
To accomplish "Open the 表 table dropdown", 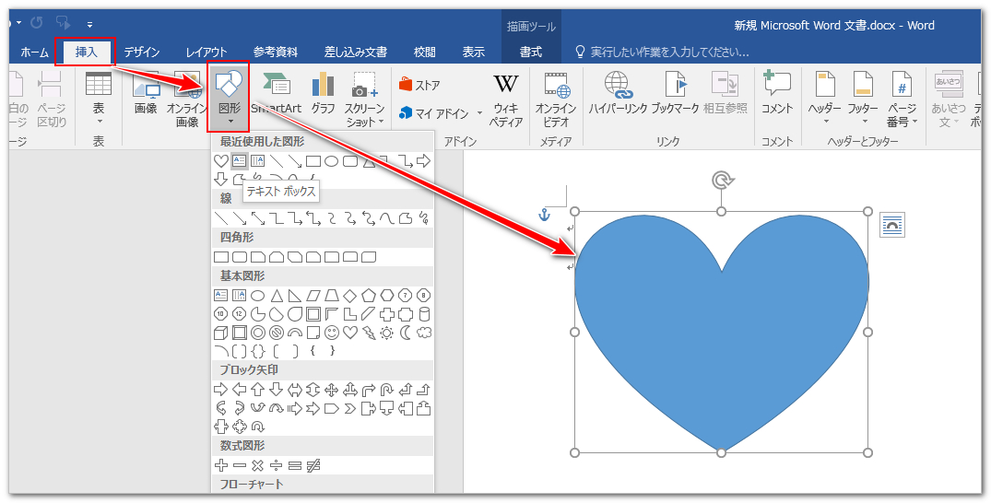I will [99, 97].
